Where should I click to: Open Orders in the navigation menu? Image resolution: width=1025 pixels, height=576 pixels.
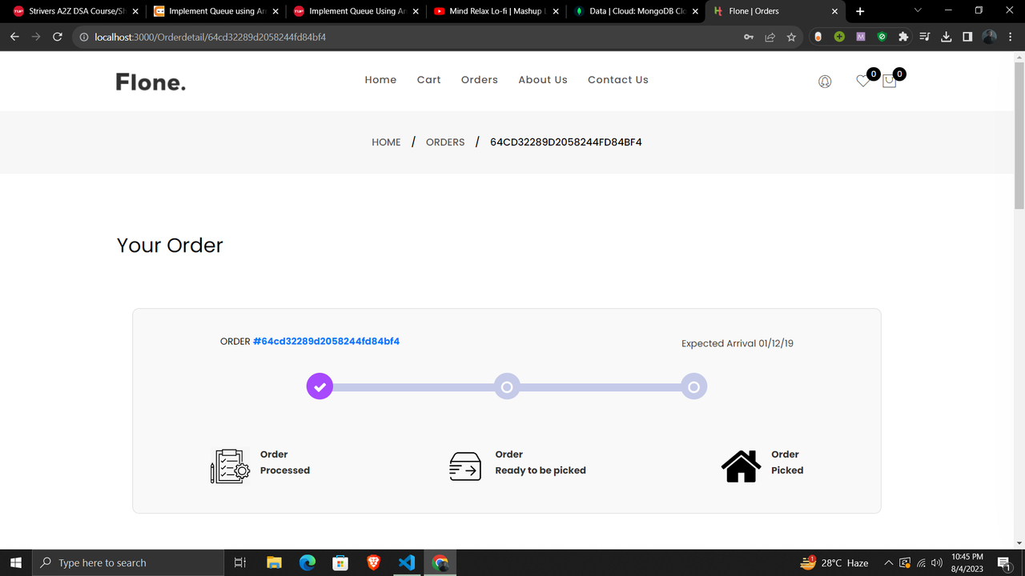coord(480,80)
